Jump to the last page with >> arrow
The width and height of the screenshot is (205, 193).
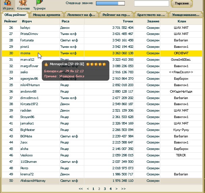(x=123, y=189)
